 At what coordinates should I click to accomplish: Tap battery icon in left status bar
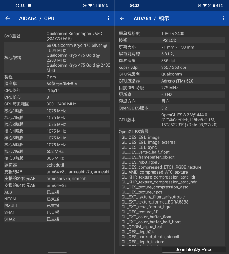[x=100, y=6]
